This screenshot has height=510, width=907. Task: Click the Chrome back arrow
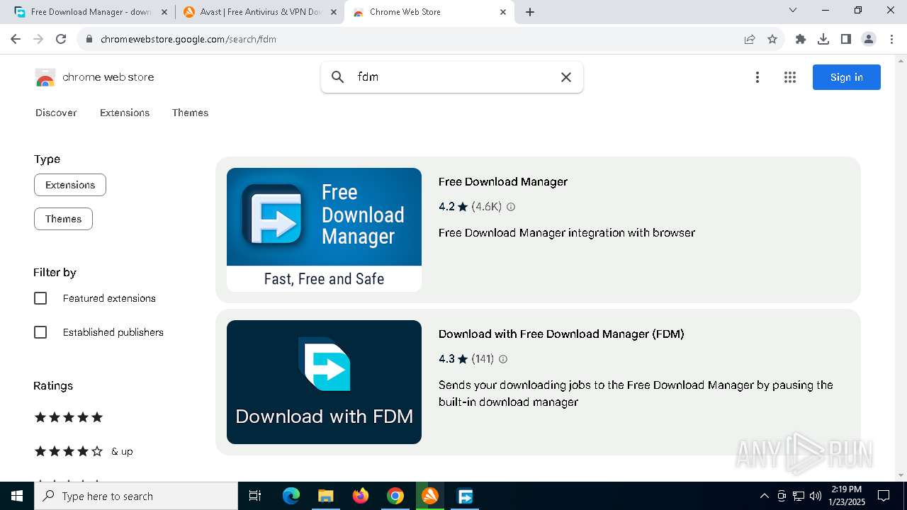[16, 39]
